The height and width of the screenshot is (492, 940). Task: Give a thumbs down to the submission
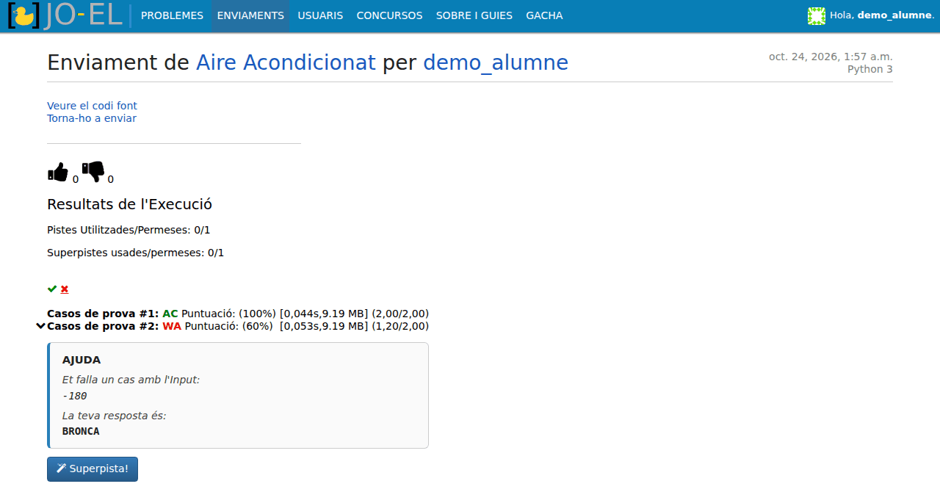pyautogui.click(x=93, y=172)
